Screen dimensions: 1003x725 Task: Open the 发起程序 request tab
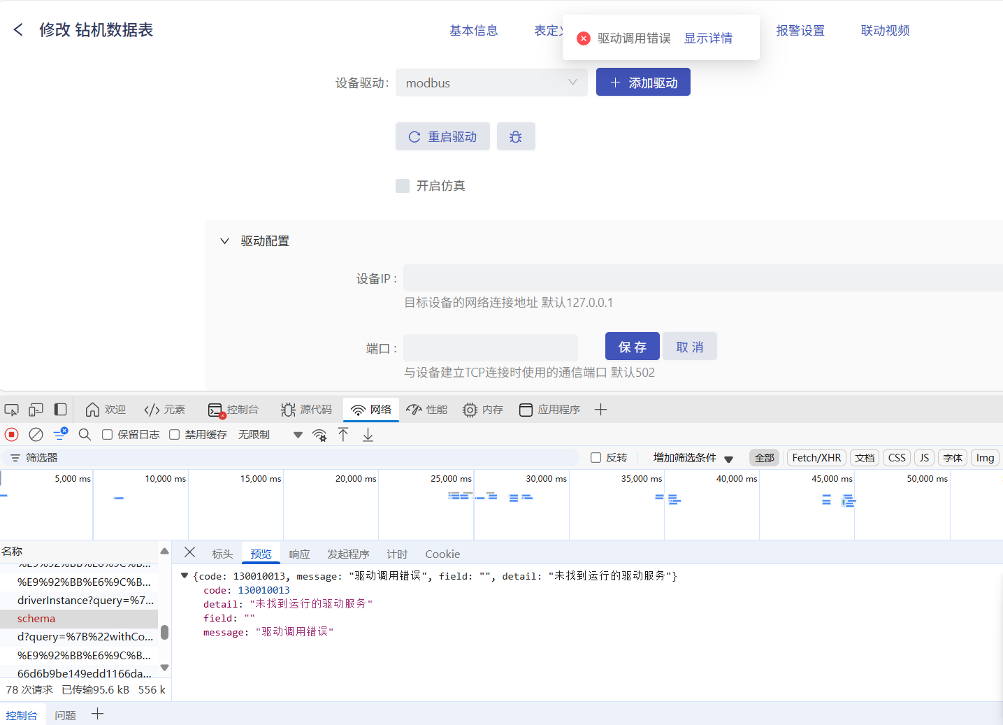coord(348,554)
